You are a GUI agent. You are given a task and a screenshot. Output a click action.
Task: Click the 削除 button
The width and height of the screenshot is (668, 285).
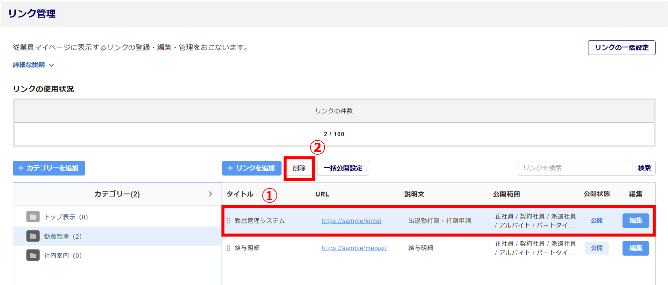299,168
